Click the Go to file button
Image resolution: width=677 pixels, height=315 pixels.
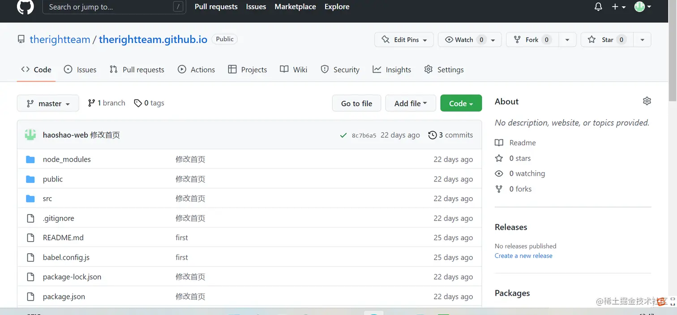(x=356, y=103)
